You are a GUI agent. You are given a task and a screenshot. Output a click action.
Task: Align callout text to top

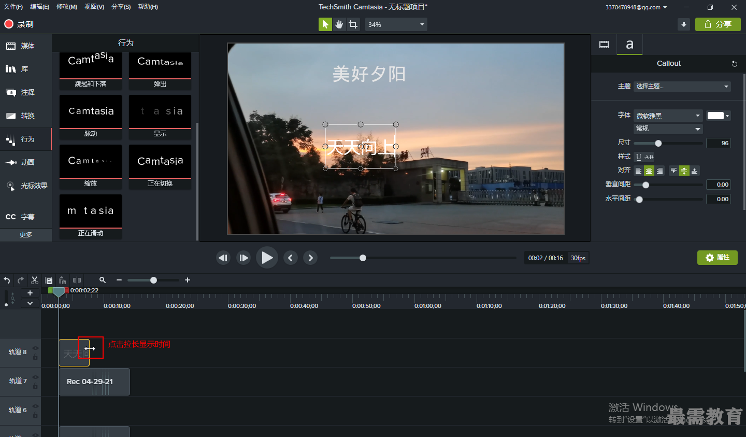[x=673, y=171]
